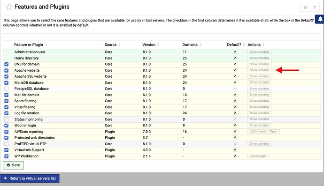Toggle AWStats reporting feature checkbox
Image resolution: width=324 pixels, height=186 pixels.
pos(7,132)
